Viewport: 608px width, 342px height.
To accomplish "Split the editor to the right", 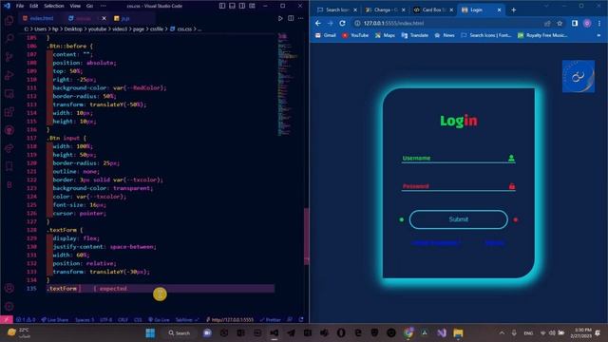I will pyautogui.click(x=291, y=18).
